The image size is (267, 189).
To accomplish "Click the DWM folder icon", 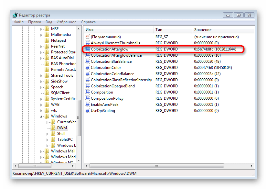I will point(53,128).
